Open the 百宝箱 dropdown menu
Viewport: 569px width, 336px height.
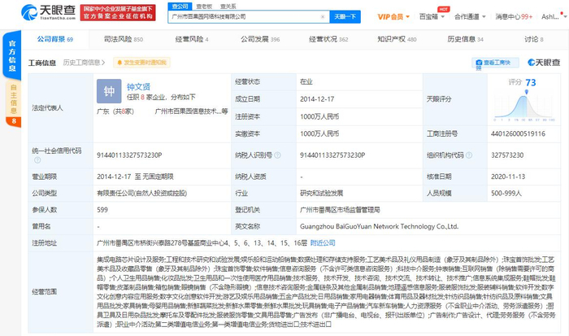pos(432,17)
